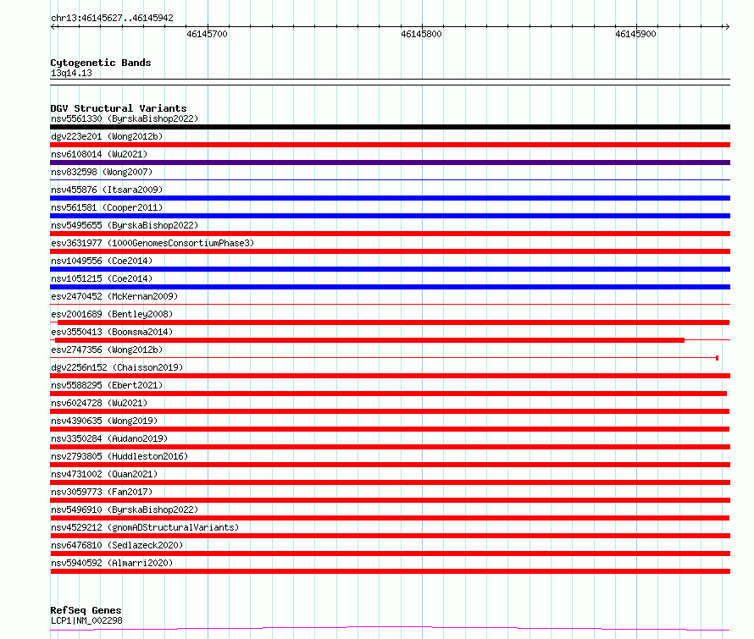This screenshot has height=639, width=754.
Task: Click the DGV Structural Variants track title
Action: (119, 108)
